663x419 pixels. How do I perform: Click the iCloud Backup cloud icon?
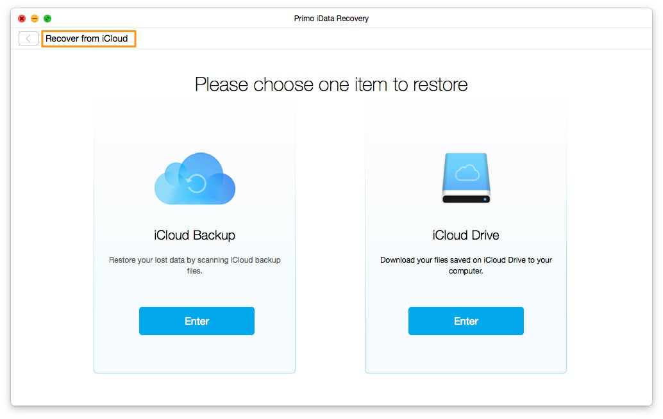click(195, 179)
